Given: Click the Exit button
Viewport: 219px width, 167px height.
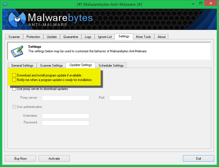Looking at the screenshot, I should click(x=198, y=159).
